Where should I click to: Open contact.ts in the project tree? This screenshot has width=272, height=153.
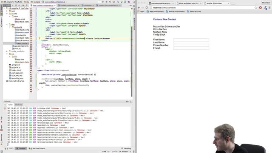coord(20,35)
